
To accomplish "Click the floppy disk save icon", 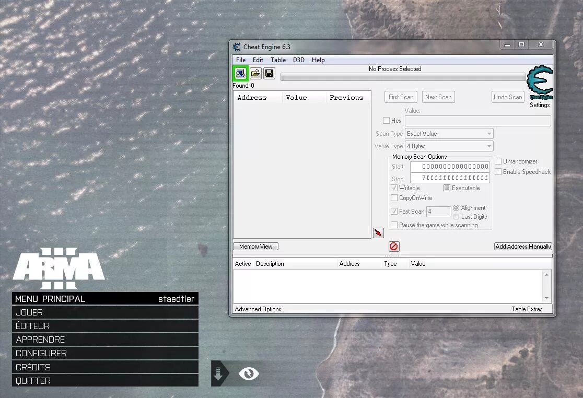I will point(269,73).
